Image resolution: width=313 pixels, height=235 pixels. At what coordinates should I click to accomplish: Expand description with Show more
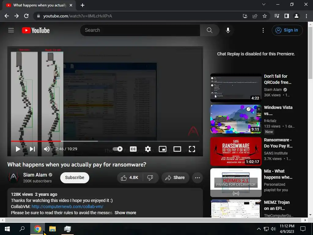[x=125, y=213]
